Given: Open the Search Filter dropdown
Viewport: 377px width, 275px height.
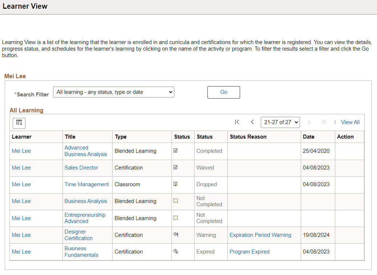Looking at the screenshot, I should pyautogui.click(x=114, y=92).
